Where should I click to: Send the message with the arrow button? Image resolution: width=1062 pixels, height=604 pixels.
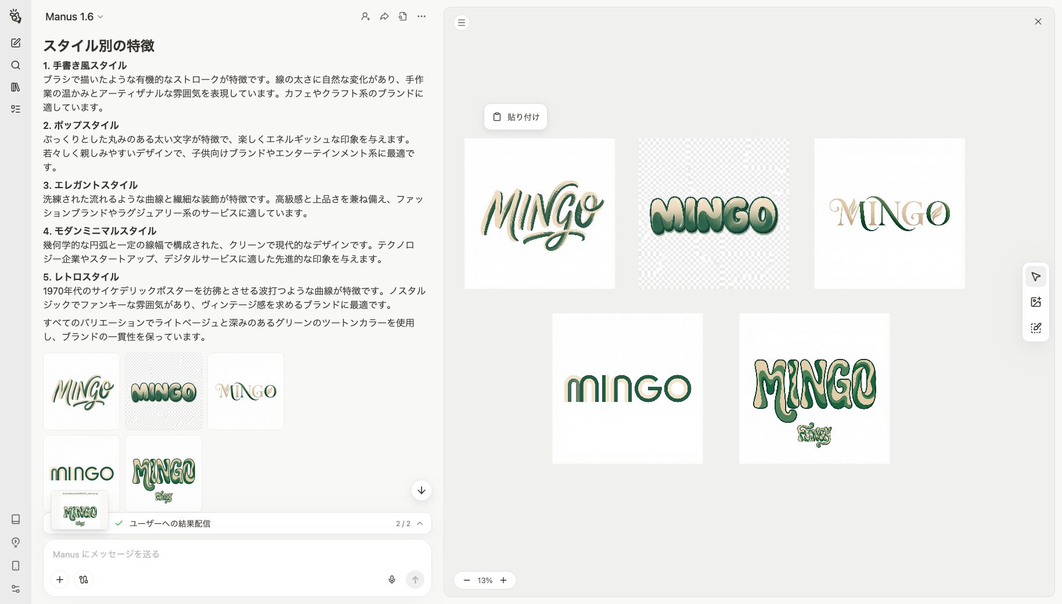pos(415,579)
